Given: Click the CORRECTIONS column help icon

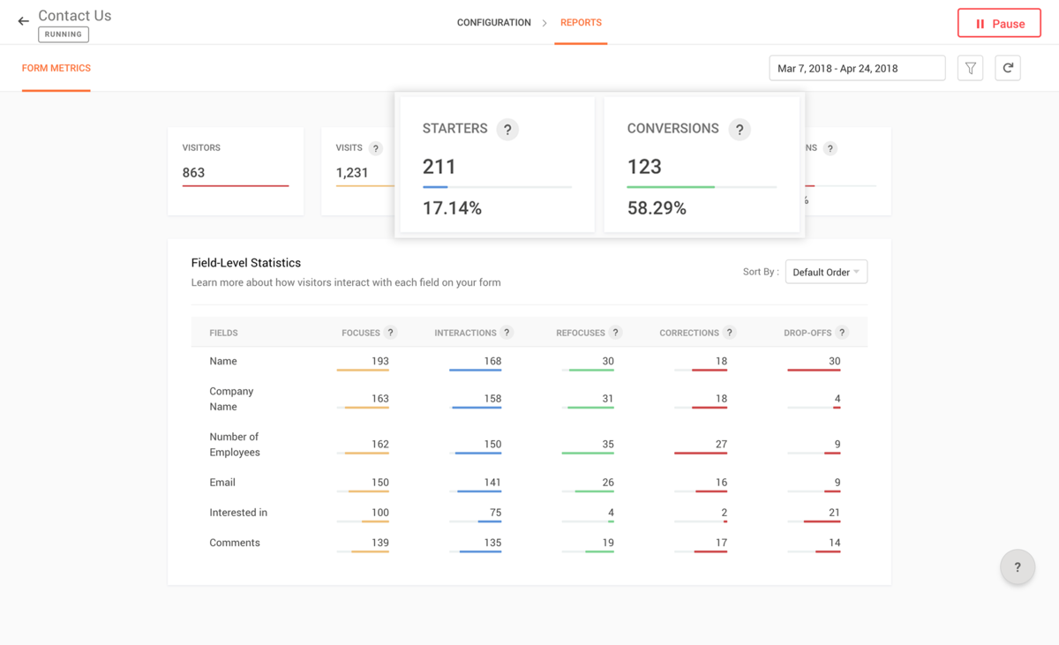Looking at the screenshot, I should (730, 332).
